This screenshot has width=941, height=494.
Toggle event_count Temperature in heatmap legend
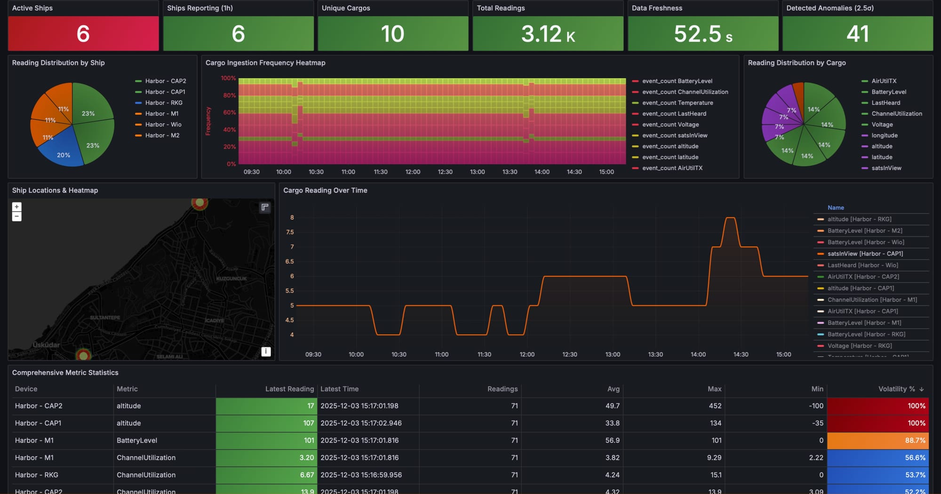coord(677,103)
